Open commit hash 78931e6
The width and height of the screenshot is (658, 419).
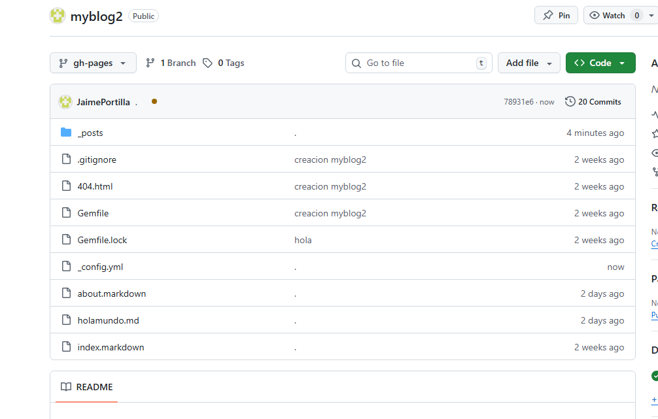518,102
